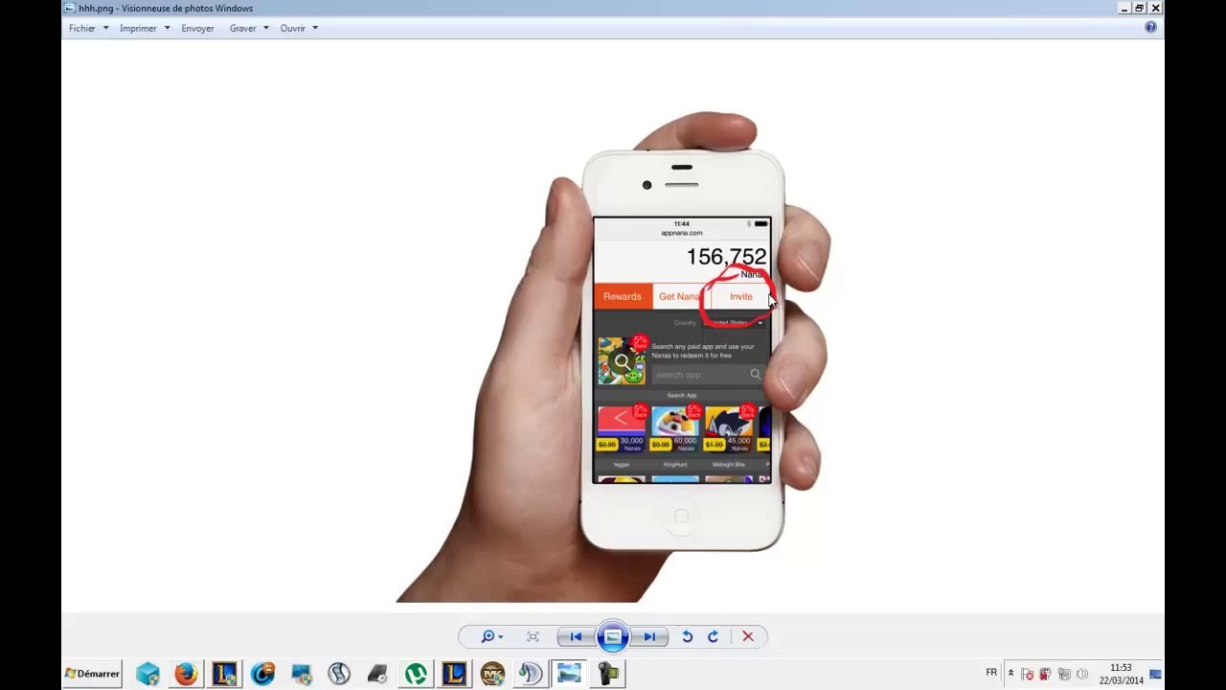Start the slideshow with the round button

[x=612, y=636]
